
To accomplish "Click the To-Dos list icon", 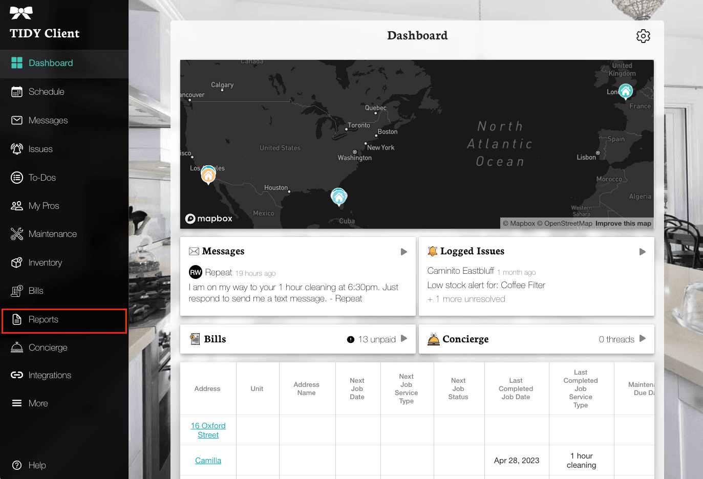I will point(17,178).
